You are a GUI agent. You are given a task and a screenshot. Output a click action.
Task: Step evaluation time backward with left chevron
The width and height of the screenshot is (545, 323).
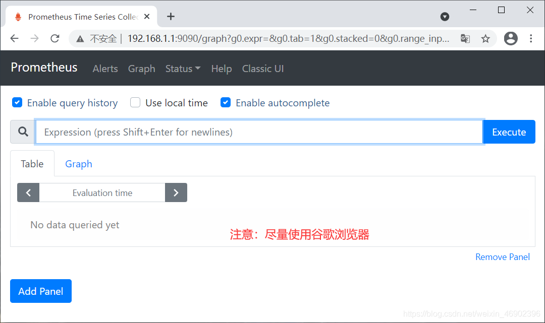pyautogui.click(x=28, y=192)
